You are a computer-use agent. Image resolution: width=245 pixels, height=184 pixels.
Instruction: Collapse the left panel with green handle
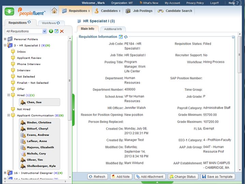click(73, 110)
